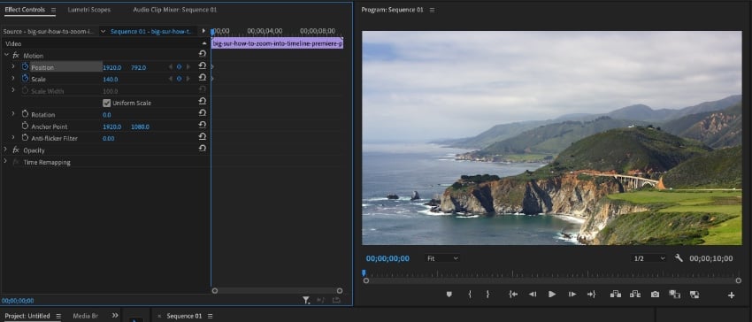752x322 pixels.
Task: Toggle the Scale stopwatch animation icon
Action: click(26, 79)
